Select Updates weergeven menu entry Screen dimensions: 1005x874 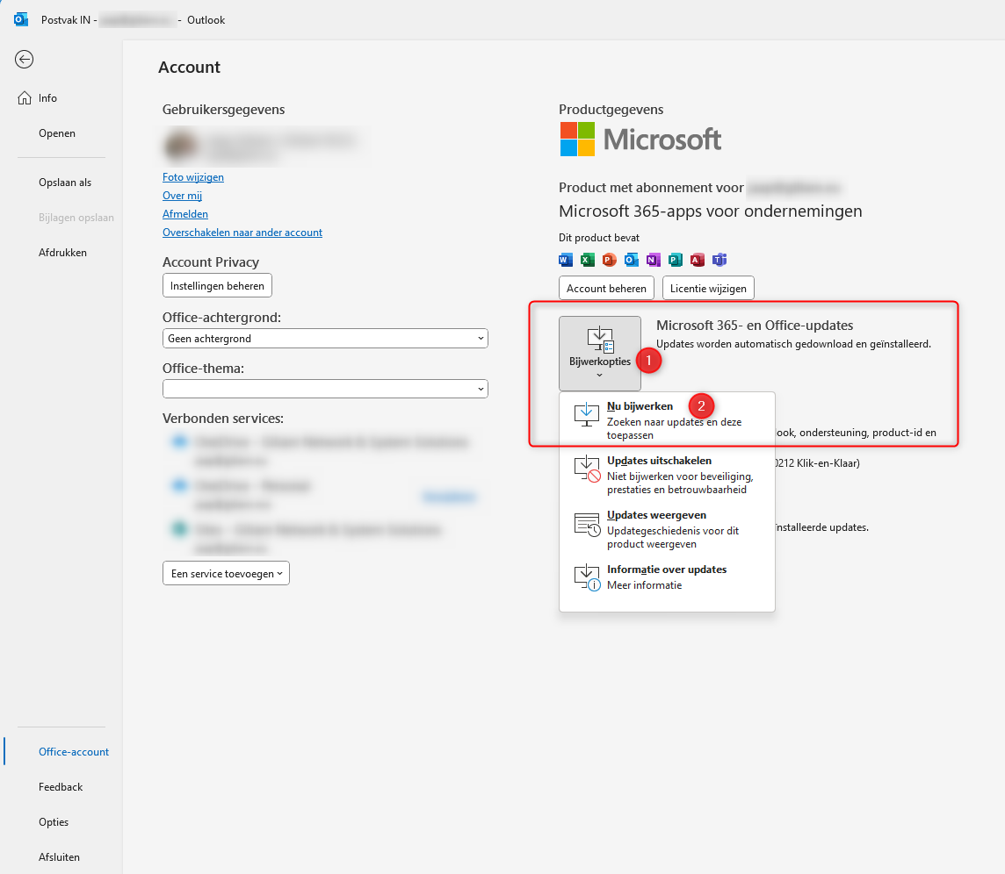pos(667,529)
